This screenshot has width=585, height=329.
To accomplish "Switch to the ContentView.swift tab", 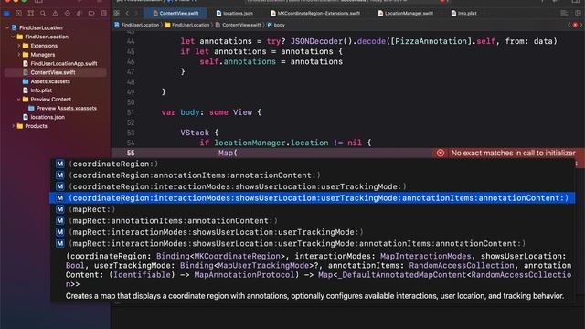I will click(175, 13).
